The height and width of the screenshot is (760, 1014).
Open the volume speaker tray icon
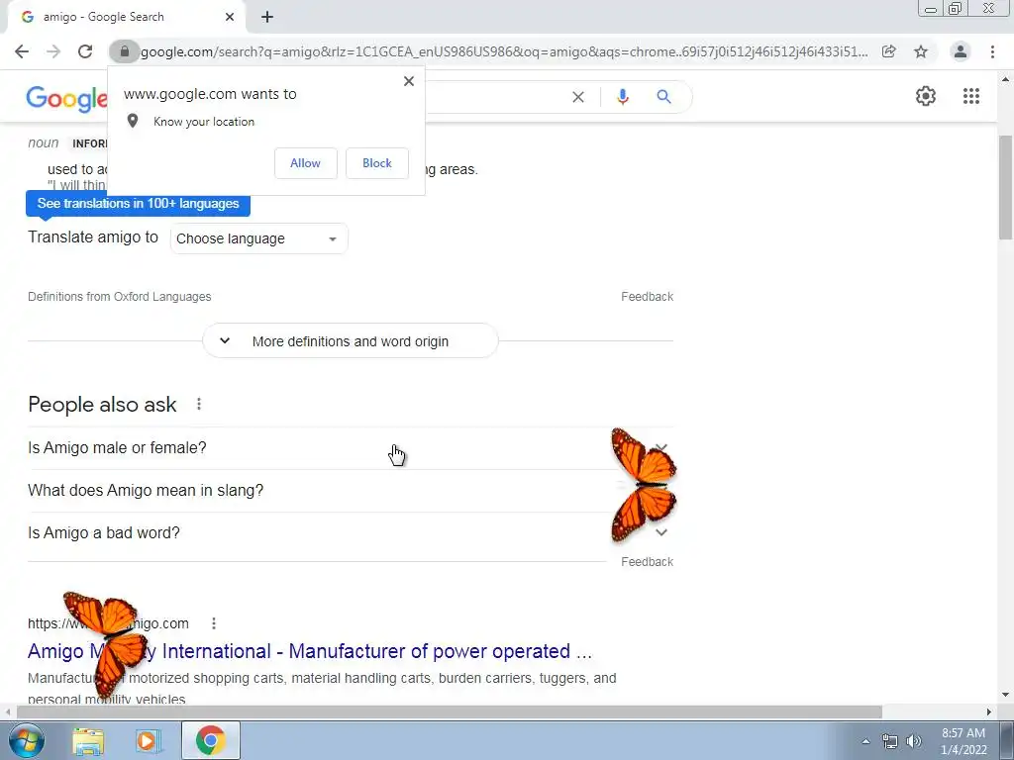913,741
